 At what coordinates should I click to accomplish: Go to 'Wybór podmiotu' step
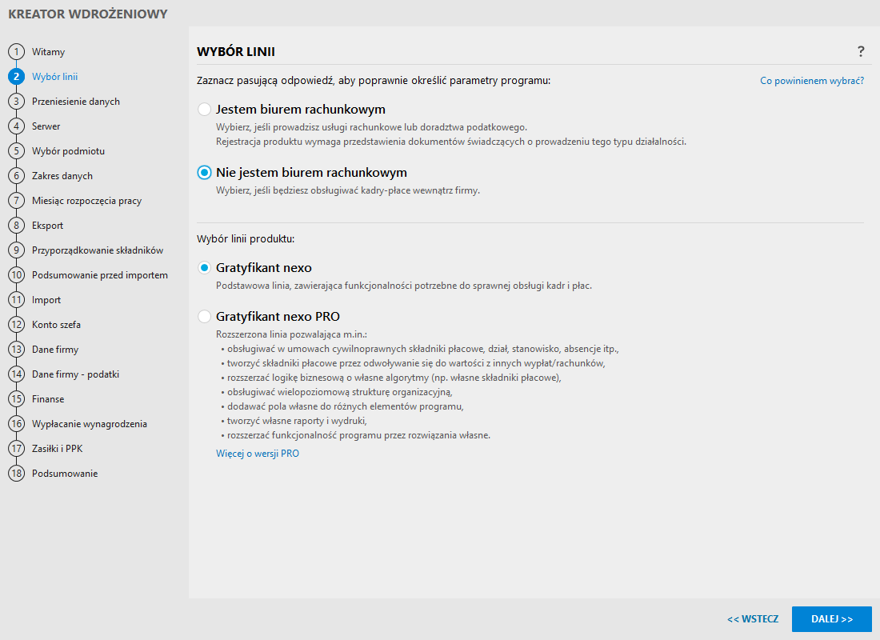pos(68,151)
